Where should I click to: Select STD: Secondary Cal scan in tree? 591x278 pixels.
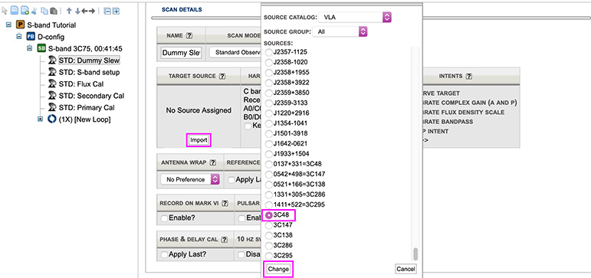tap(91, 96)
